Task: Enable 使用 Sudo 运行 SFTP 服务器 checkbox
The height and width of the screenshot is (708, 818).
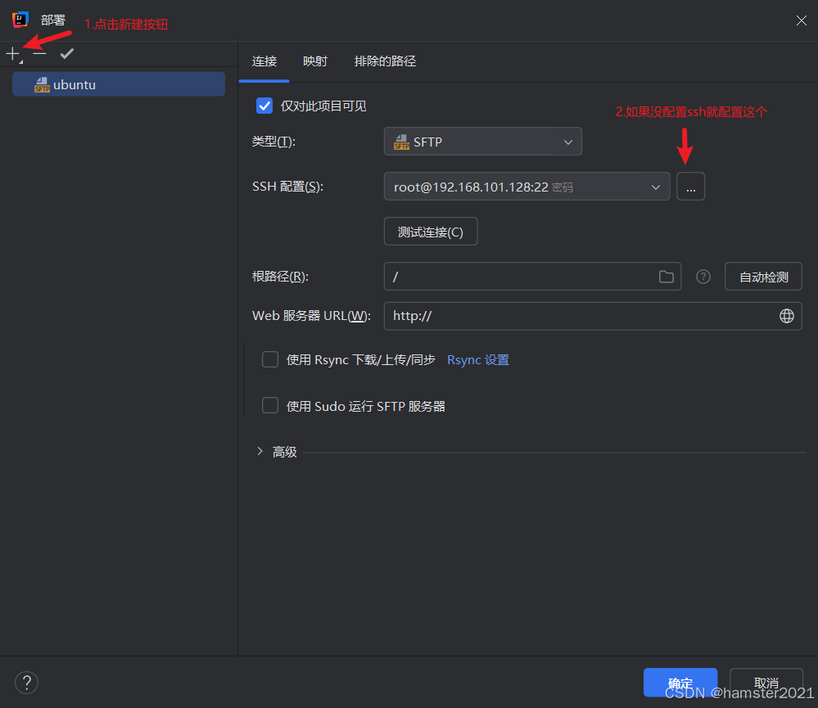Action: pyautogui.click(x=270, y=405)
